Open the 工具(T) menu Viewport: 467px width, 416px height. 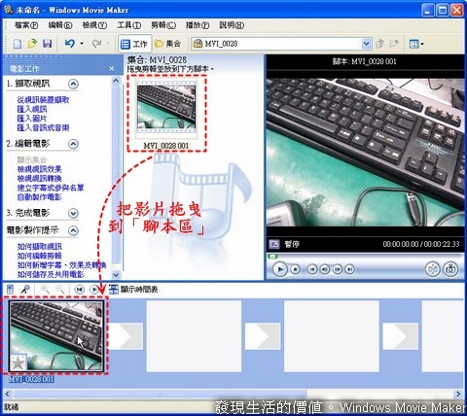point(128,25)
